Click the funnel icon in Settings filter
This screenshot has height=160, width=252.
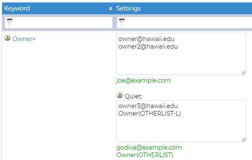(122, 23)
